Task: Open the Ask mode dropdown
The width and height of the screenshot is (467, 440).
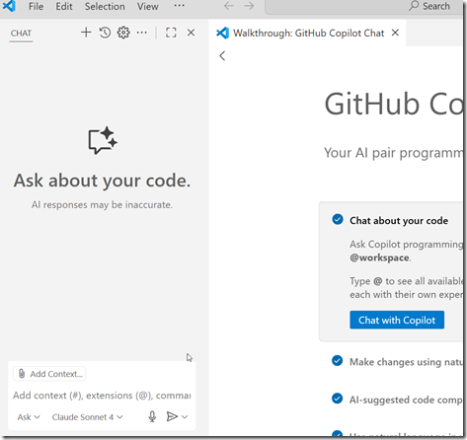Action: [29, 417]
